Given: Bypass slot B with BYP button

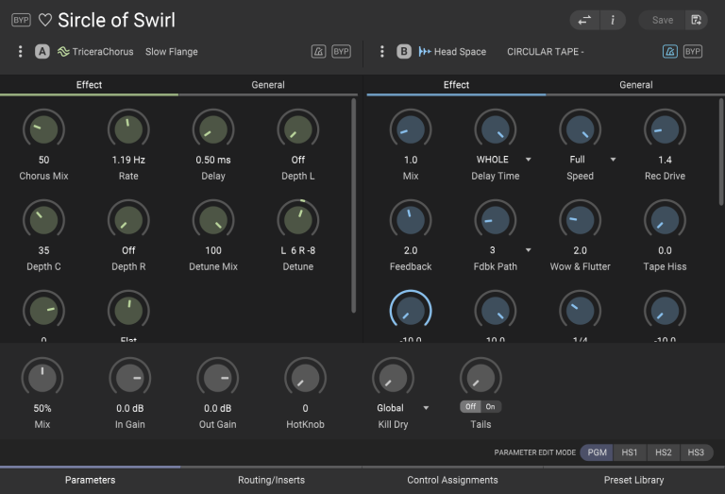Looking at the screenshot, I should point(693,51).
